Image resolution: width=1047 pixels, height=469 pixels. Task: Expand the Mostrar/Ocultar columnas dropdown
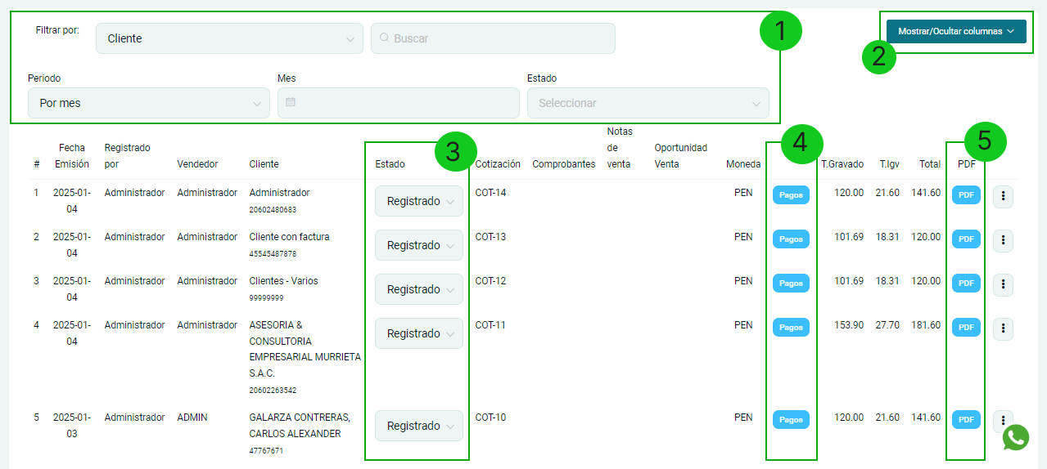coord(956,32)
